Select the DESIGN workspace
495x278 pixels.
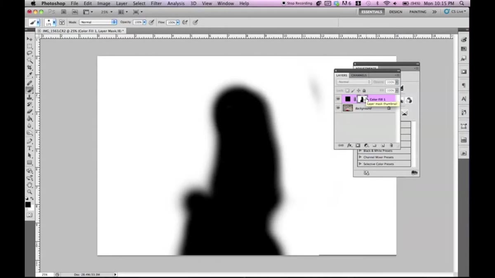click(396, 12)
